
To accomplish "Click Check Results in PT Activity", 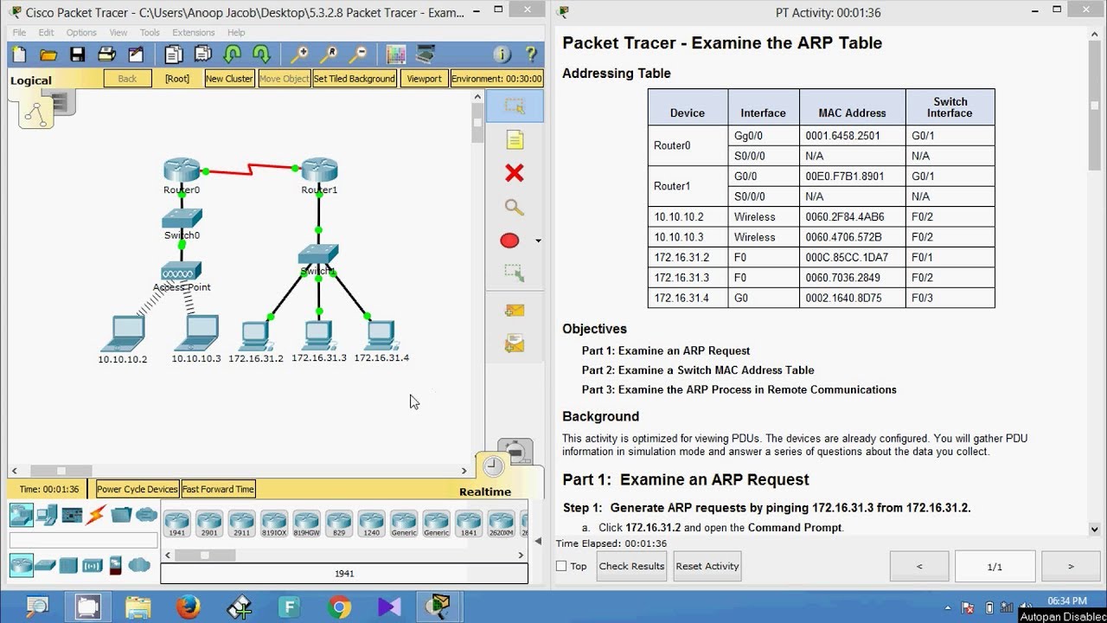I will point(631,566).
